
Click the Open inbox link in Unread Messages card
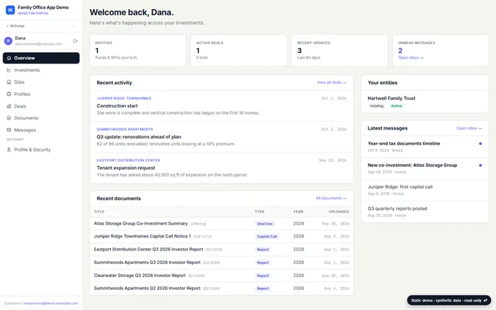[x=411, y=58]
